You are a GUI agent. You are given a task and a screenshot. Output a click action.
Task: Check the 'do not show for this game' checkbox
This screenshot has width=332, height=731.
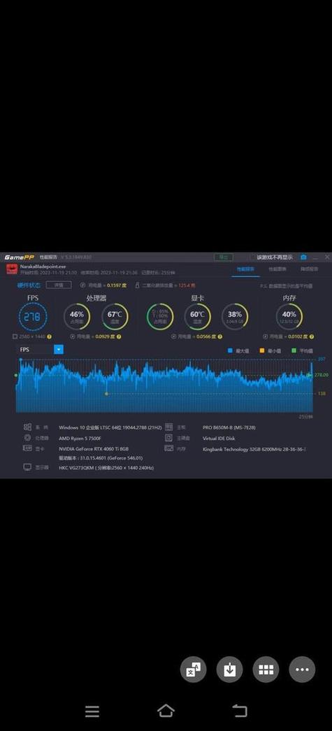tap(253, 257)
